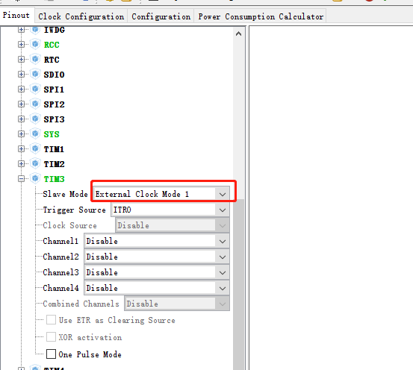Click the Slave Mode label
Viewport: 413px width, 370px height.
tap(65, 194)
